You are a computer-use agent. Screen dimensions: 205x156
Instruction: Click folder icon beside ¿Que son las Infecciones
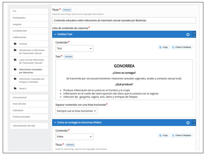click(15, 60)
